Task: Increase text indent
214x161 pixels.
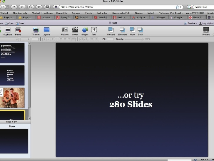Action: pyautogui.click(x=86, y=39)
